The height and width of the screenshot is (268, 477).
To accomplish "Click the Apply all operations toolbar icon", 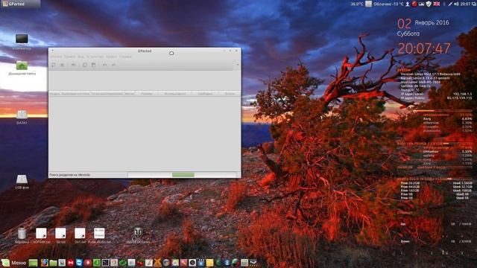I will [113, 65].
